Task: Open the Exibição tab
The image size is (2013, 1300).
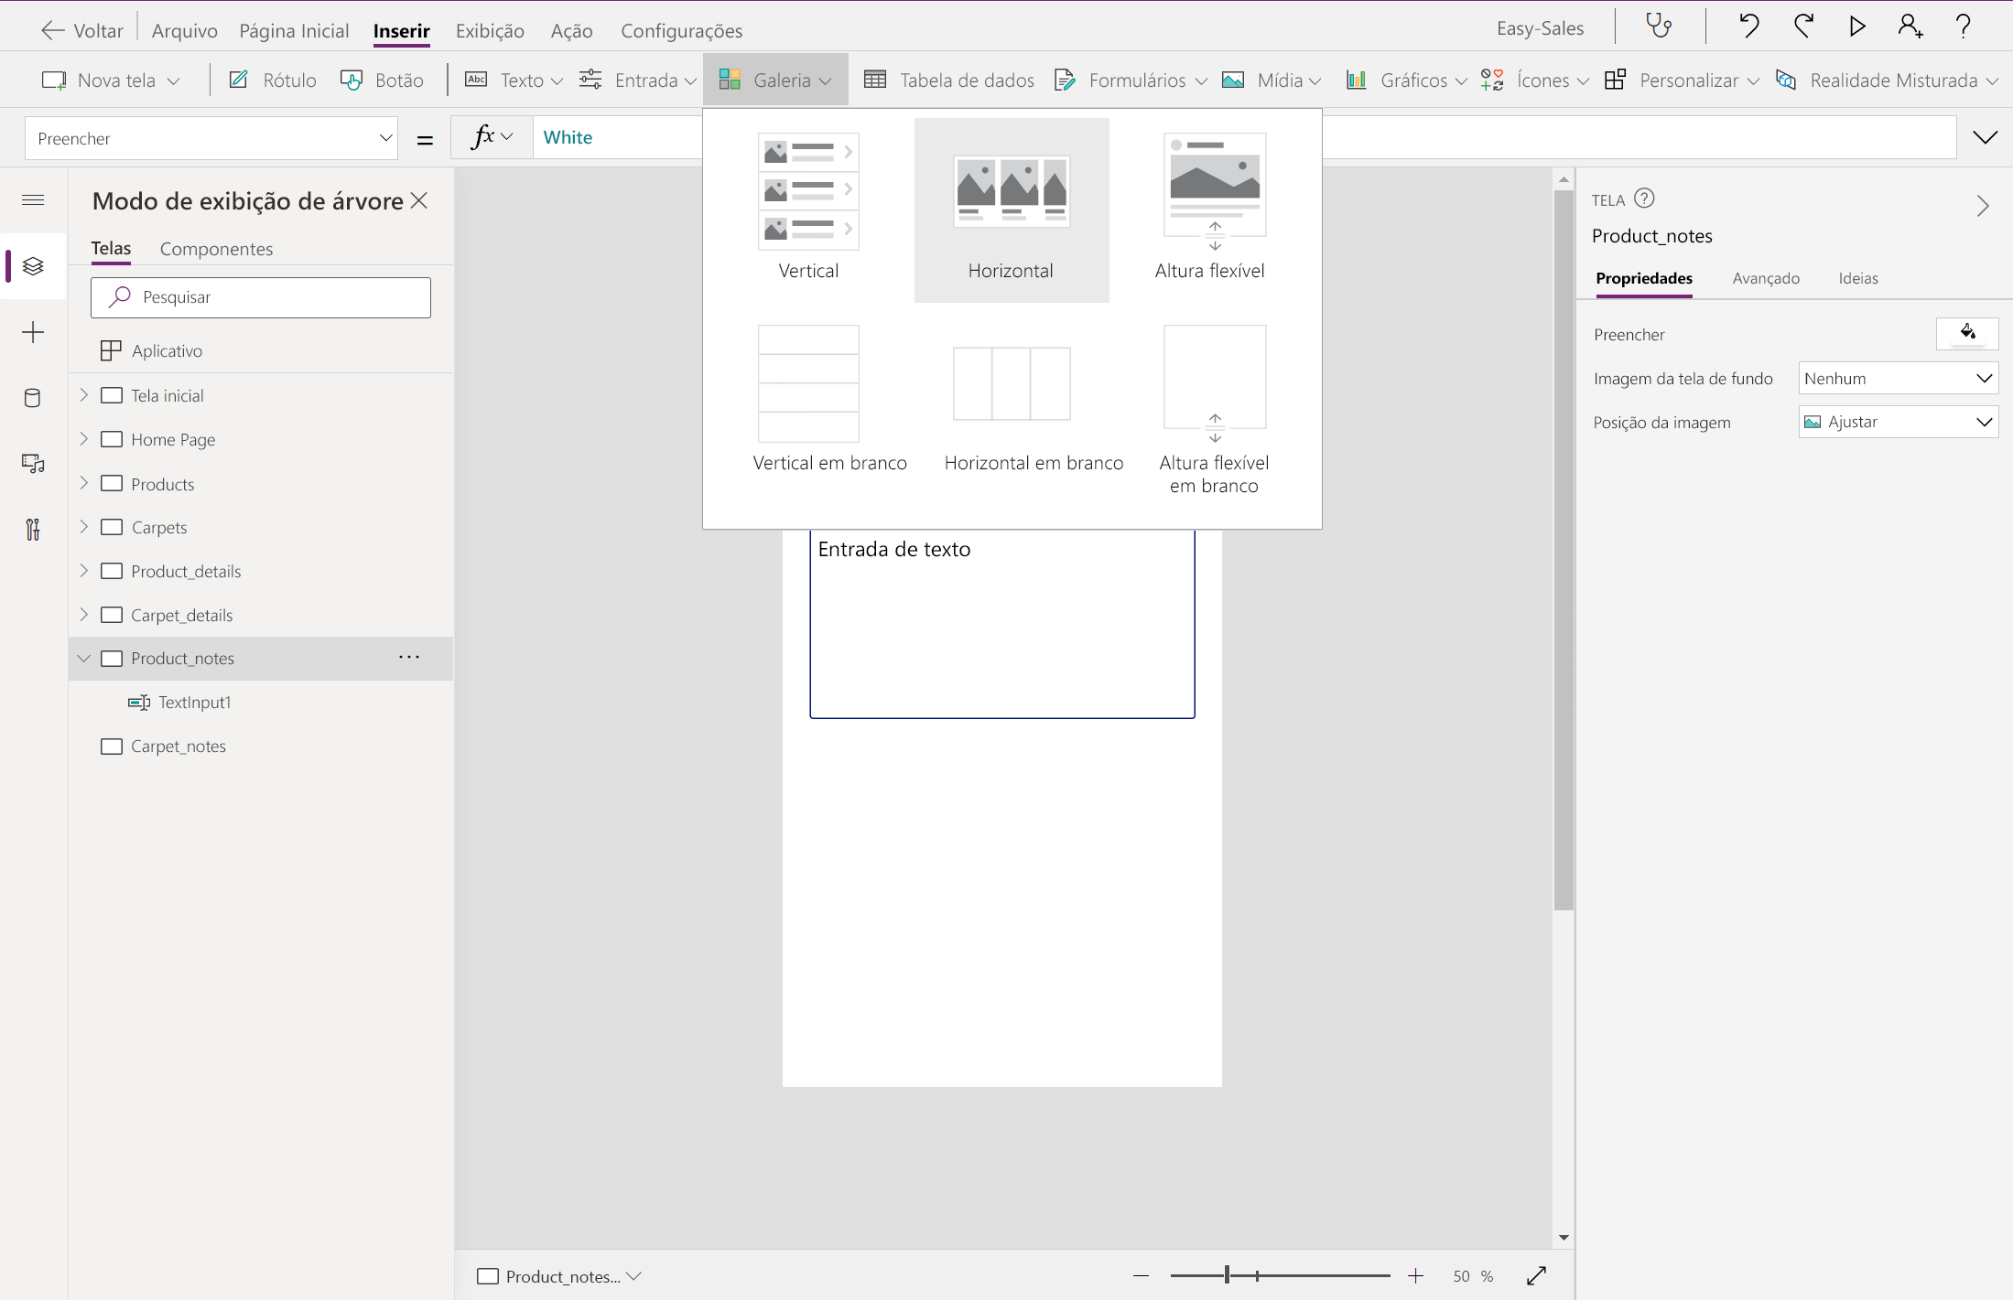Action: coord(490,30)
